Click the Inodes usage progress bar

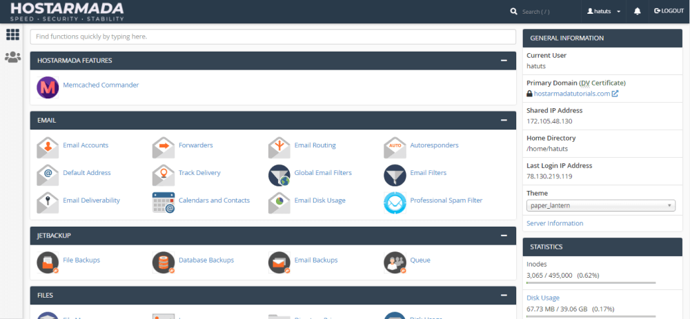point(591,283)
